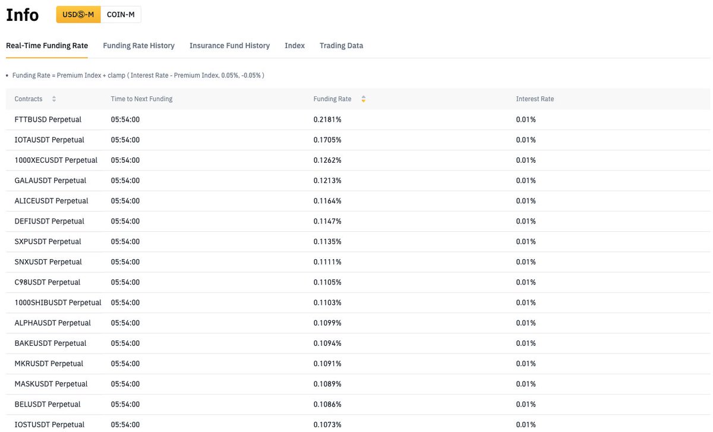Select ALPHAUSDT Perpetual contract
713x432 pixels.
click(52, 323)
